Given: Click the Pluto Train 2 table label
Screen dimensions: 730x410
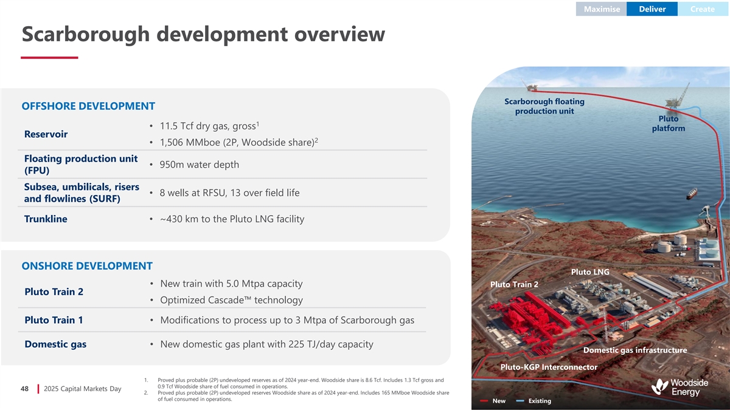Looking at the screenshot, I should tap(54, 292).
